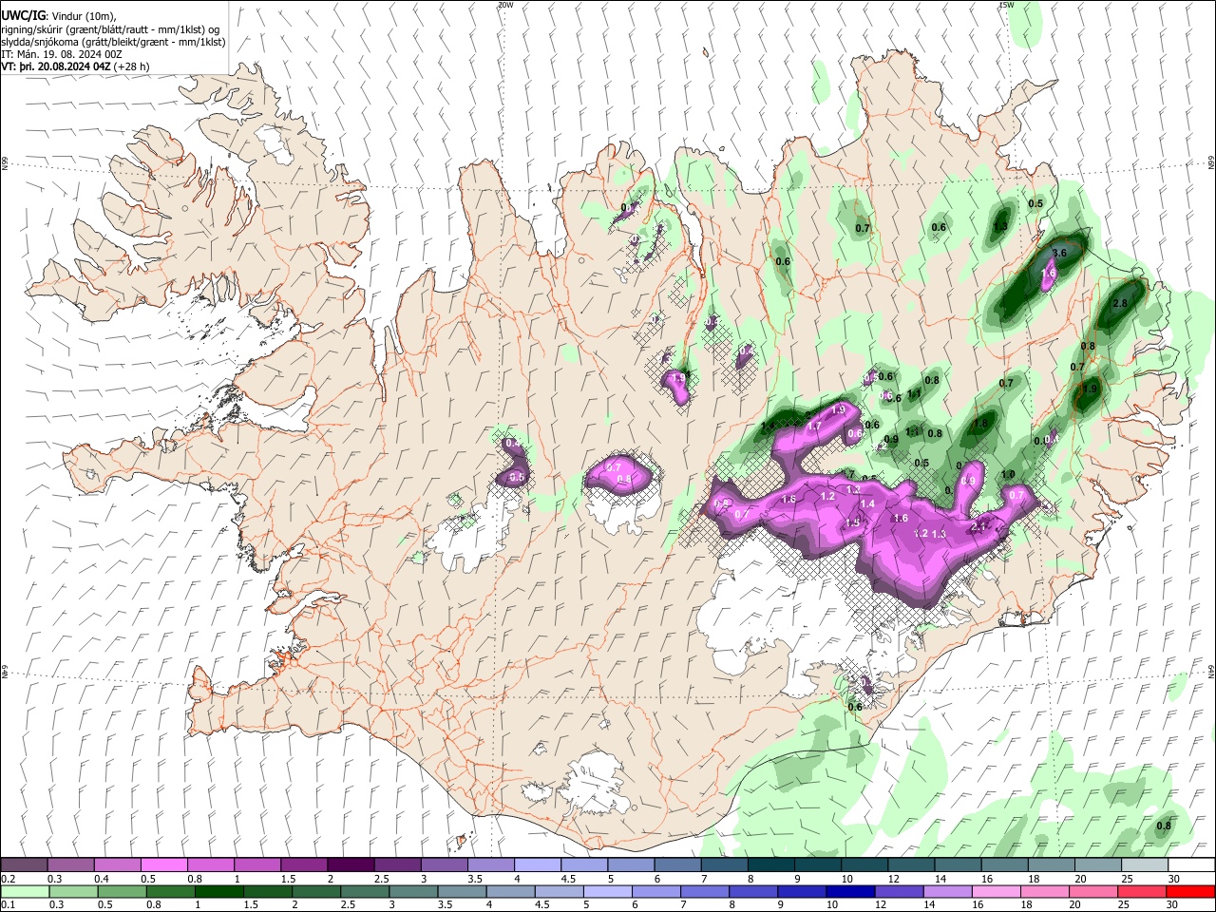Click the valid time 'VT: þri. 20.08.2024 04Z'
Viewport: 1216px width, 912px height.
pos(56,66)
